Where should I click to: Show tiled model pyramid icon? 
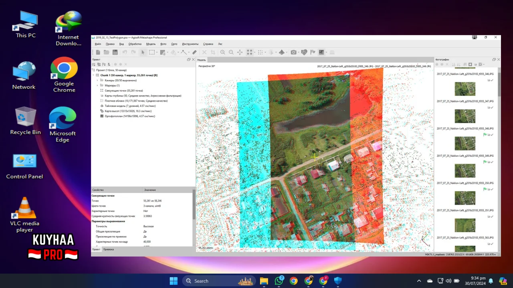coord(281,52)
